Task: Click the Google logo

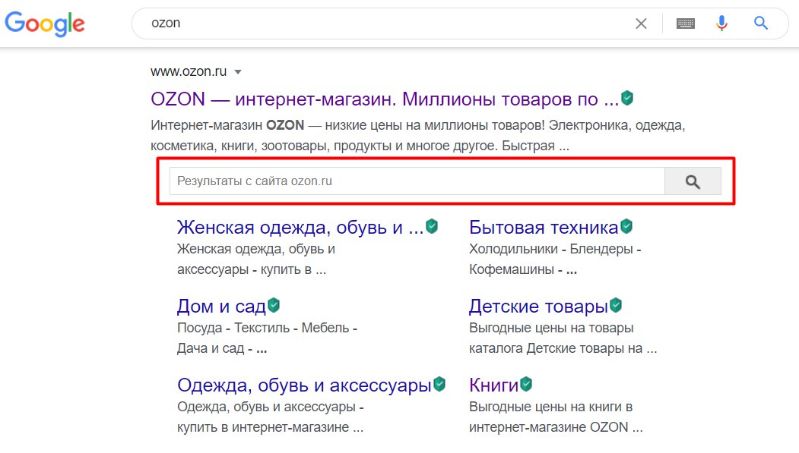Action: coord(45,24)
